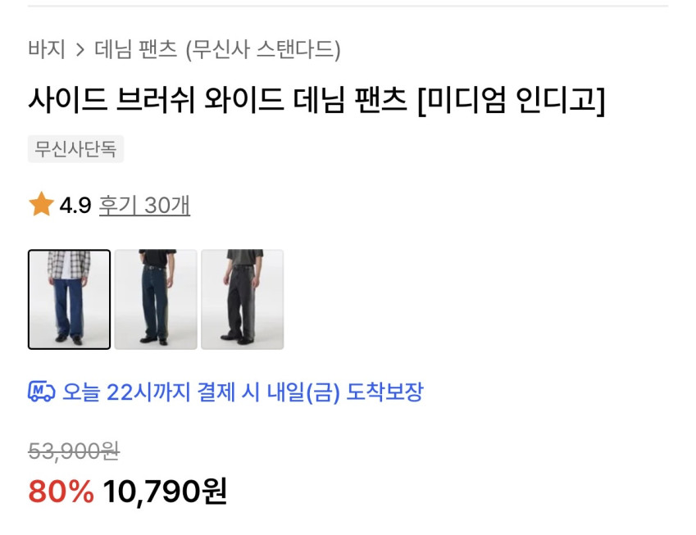The image size is (696, 535).
Task: Click the crossed-out 53,900원 original price
Action: pyautogui.click(x=74, y=451)
